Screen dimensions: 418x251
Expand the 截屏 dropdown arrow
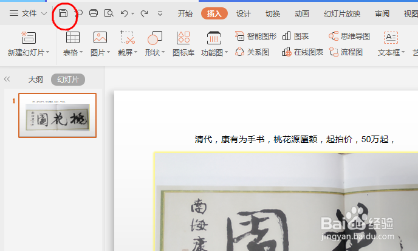pos(135,52)
